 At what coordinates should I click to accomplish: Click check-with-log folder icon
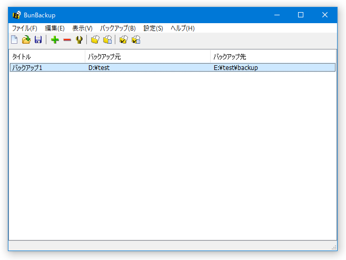click(136, 39)
